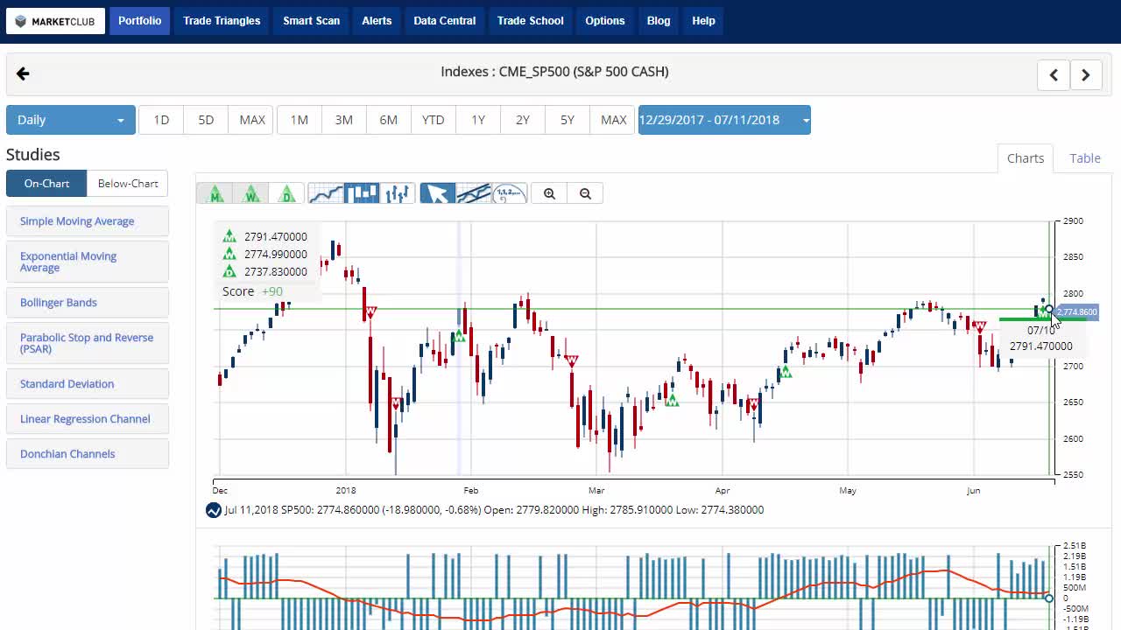Open the Blog menu item
Screen dimensions: 1121x630
coord(659,21)
